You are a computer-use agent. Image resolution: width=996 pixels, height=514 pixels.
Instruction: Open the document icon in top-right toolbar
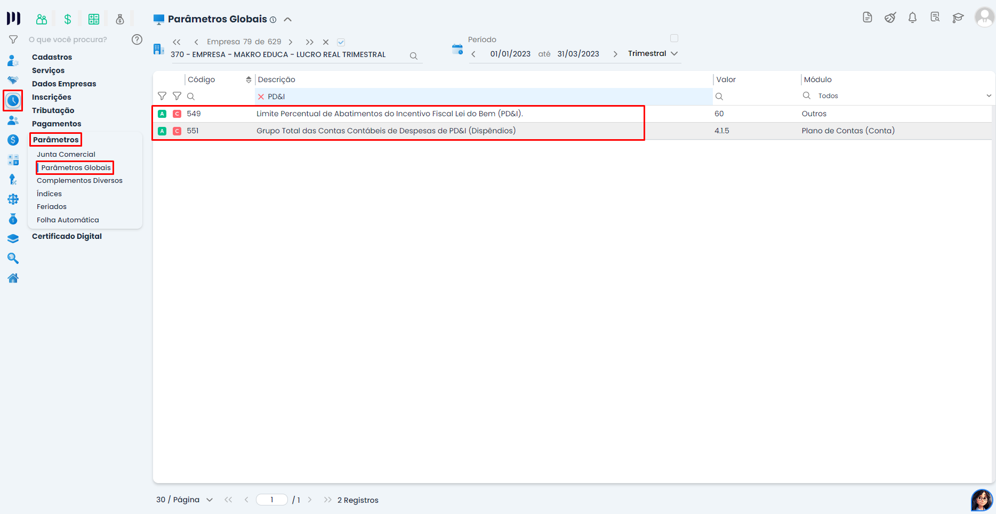pyautogui.click(x=868, y=18)
